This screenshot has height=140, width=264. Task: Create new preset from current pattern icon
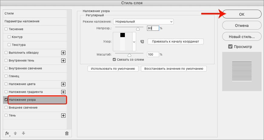click(x=142, y=41)
